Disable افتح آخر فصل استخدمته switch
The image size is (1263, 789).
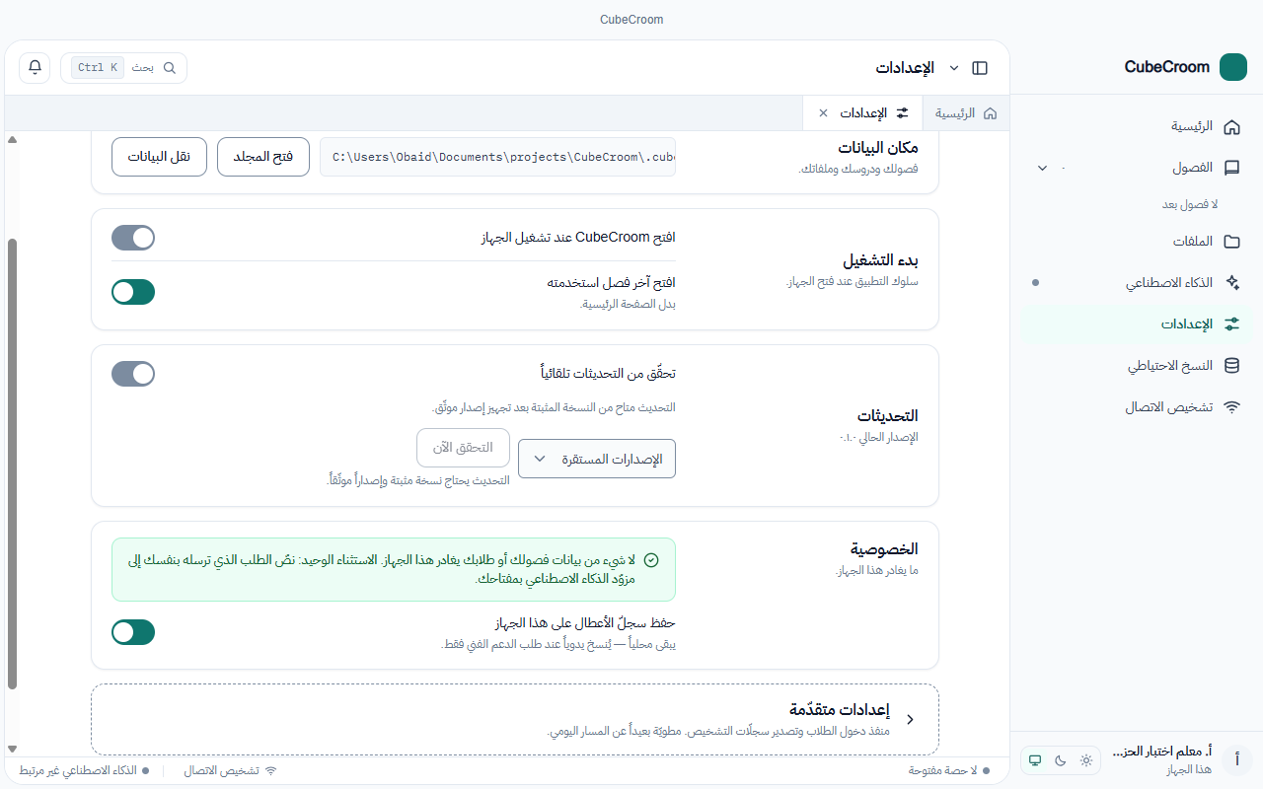pos(133,292)
